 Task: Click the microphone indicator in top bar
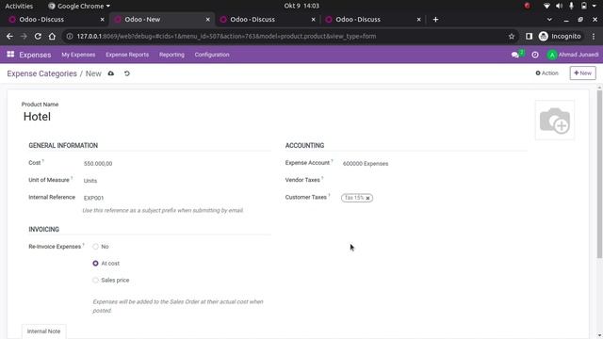pyautogui.click(x=572, y=6)
